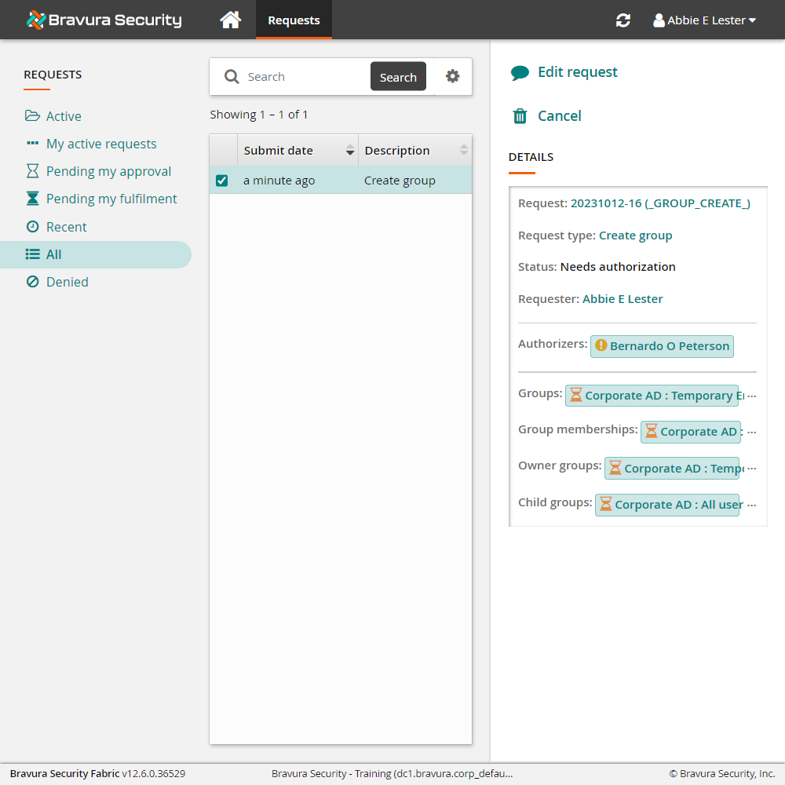Image resolution: width=785 pixels, height=785 pixels.
Task: Open the search settings gear icon
Action: [453, 76]
